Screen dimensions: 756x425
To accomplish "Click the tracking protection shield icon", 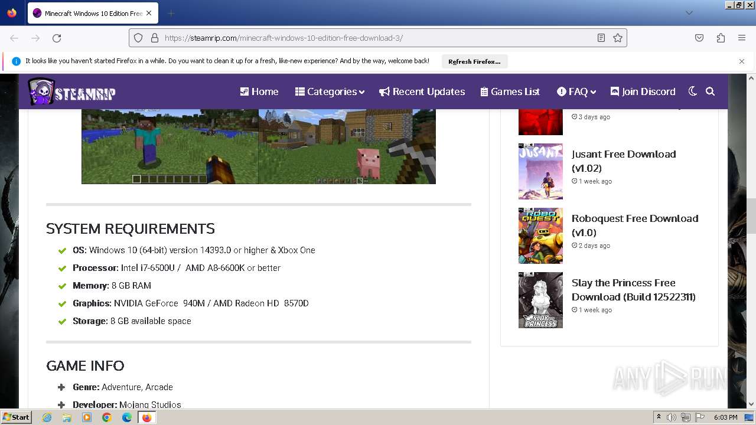I will (x=138, y=38).
